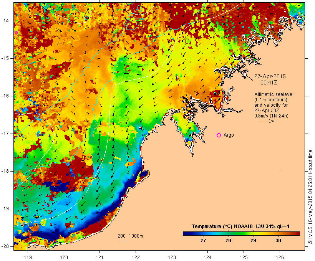Screen dimensions: 315x261
Task: Click the '200 1000m' depth contour label
Action: [130, 236]
